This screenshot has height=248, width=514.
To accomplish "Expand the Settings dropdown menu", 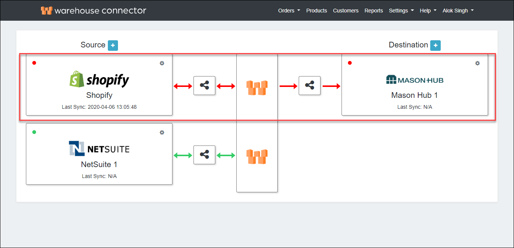I will click(x=401, y=11).
